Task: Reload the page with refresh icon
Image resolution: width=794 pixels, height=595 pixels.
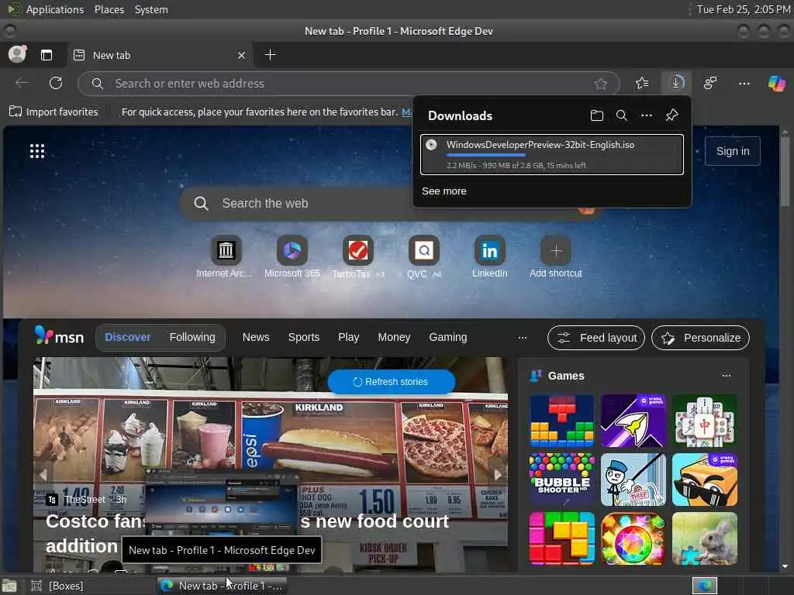Action: click(56, 83)
